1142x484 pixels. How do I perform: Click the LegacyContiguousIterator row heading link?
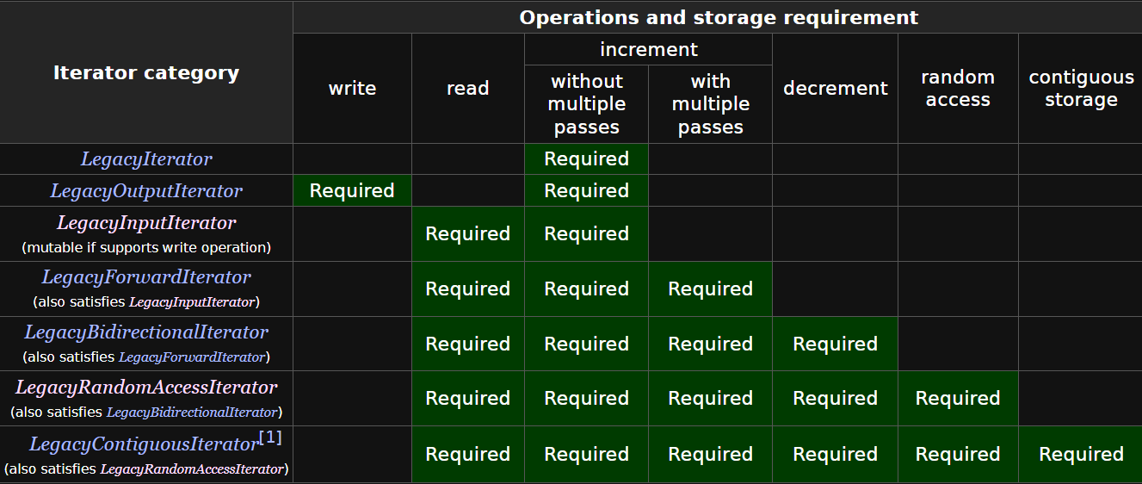(x=144, y=445)
